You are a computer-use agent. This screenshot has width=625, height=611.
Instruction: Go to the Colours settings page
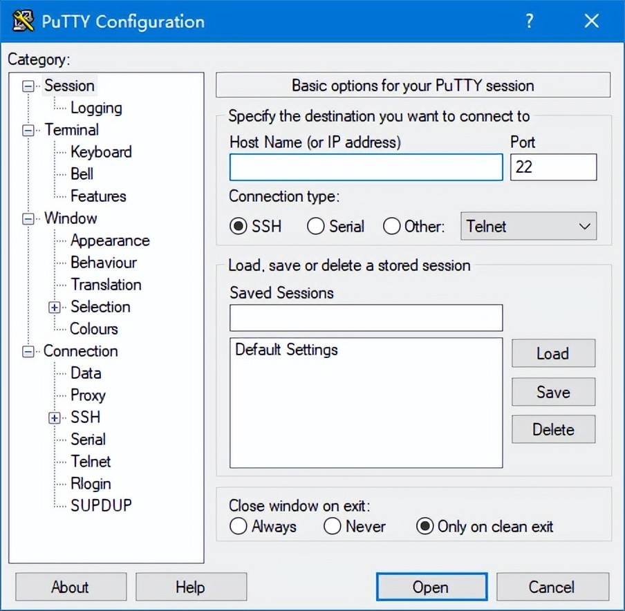click(x=94, y=329)
